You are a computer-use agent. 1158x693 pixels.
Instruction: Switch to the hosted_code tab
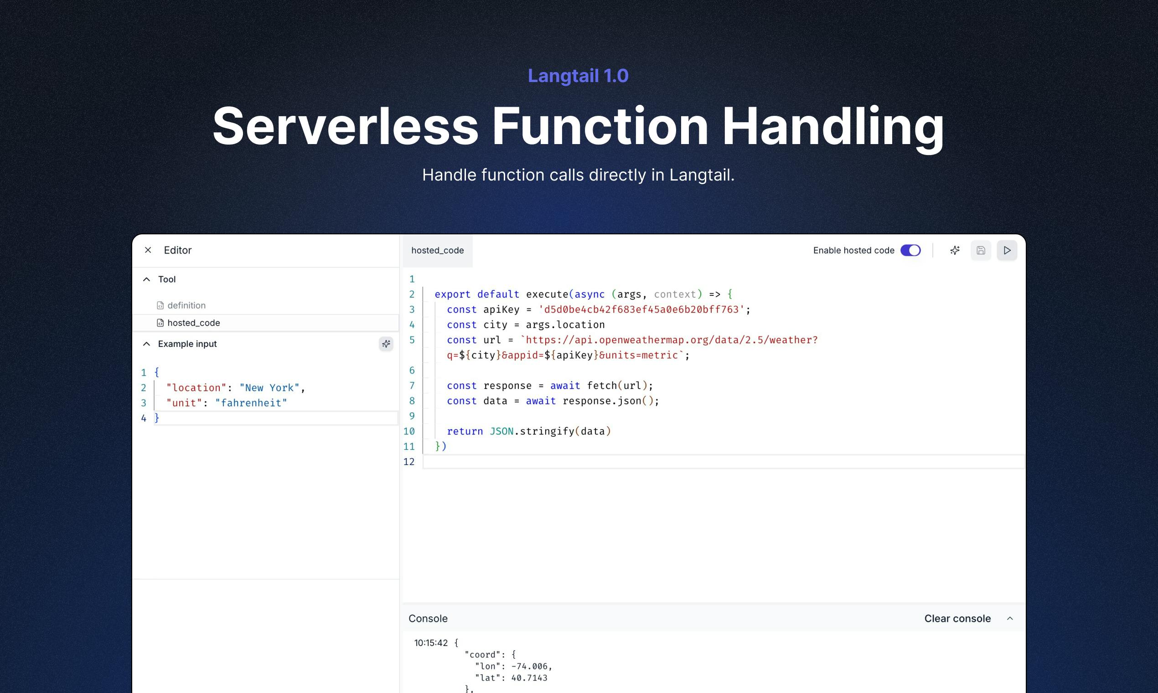(438, 251)
